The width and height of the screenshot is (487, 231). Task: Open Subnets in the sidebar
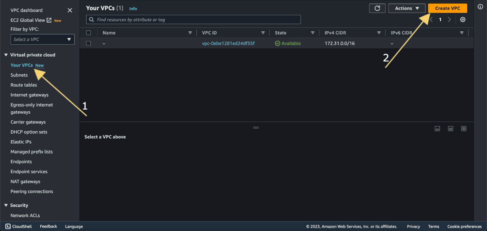tap(19, 75)
